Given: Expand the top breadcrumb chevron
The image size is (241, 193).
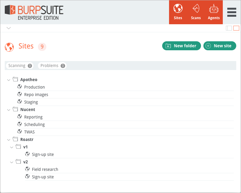Looking at the screenshot, I should tap(9, 28).
